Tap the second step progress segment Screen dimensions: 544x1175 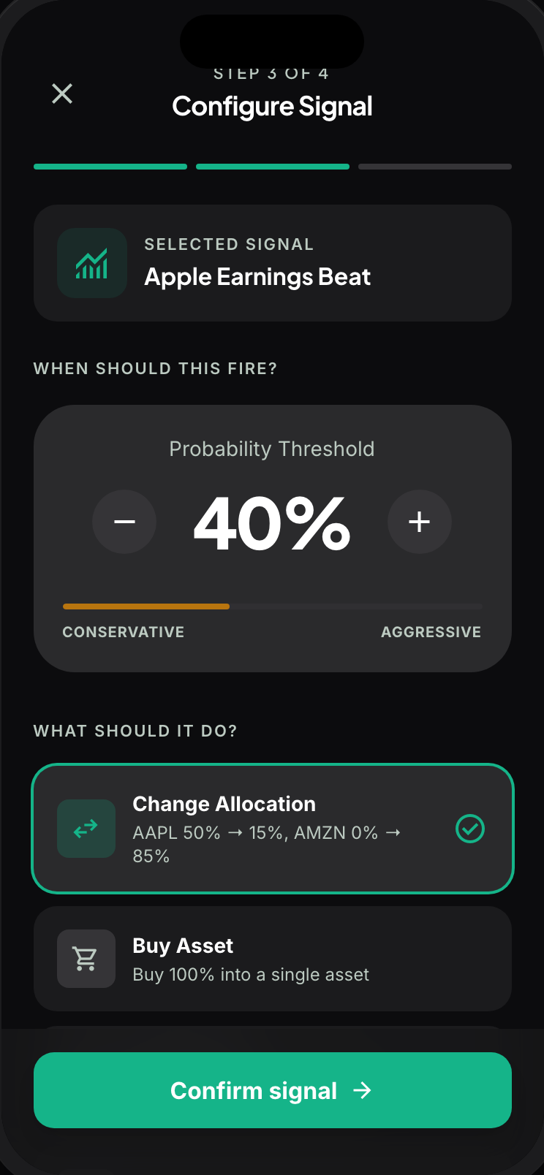tap(273, 167)
